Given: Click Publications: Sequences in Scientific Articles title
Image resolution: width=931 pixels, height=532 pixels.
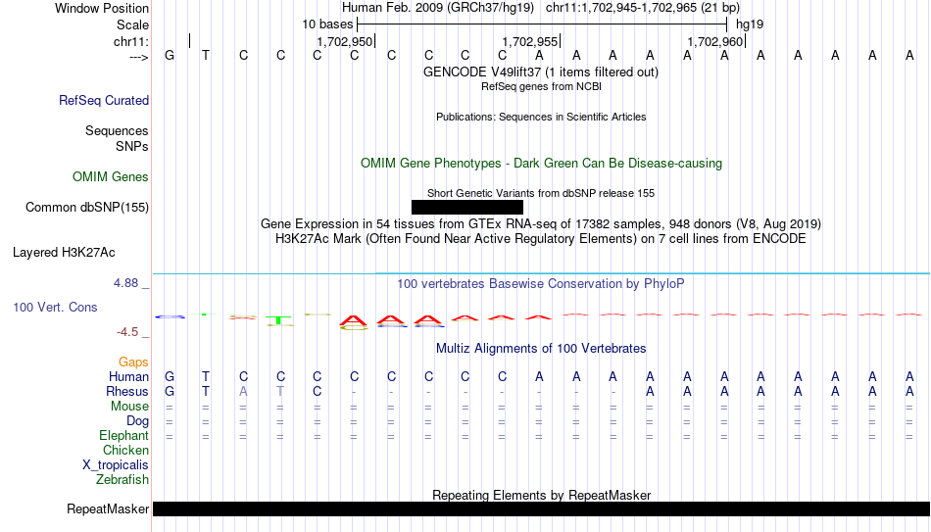Looking at the screenshot, I should click(541, 117).
